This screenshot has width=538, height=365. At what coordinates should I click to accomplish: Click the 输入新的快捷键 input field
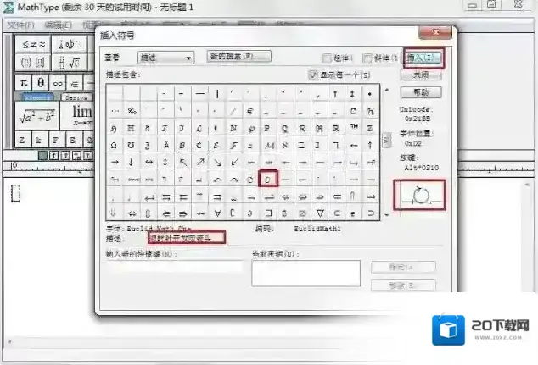click(175, 266)
